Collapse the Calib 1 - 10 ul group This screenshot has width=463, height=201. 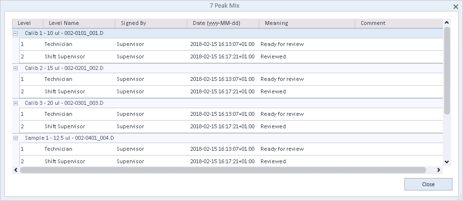click(x=16, y=33)
